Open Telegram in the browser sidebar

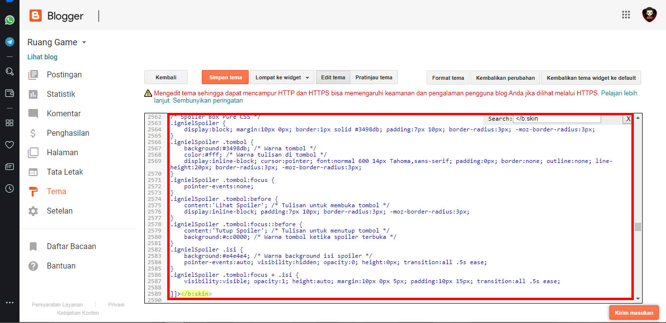[x=9, y=42]
